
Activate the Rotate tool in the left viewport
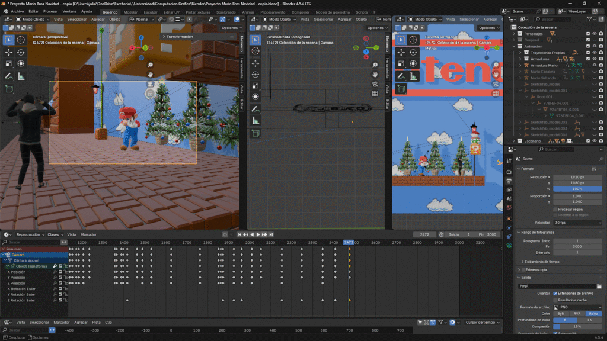(x=21, y=52)
